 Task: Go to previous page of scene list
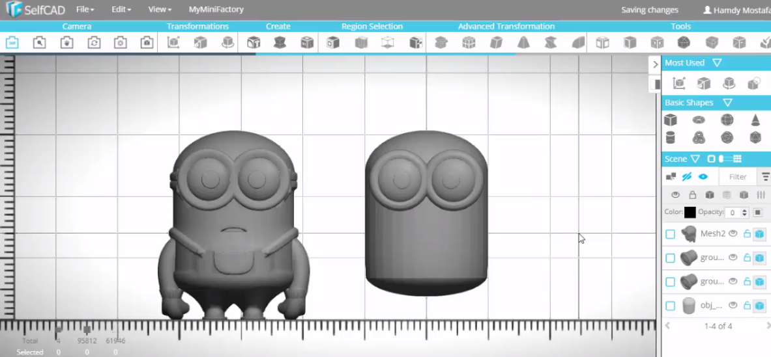click(667, 325)
